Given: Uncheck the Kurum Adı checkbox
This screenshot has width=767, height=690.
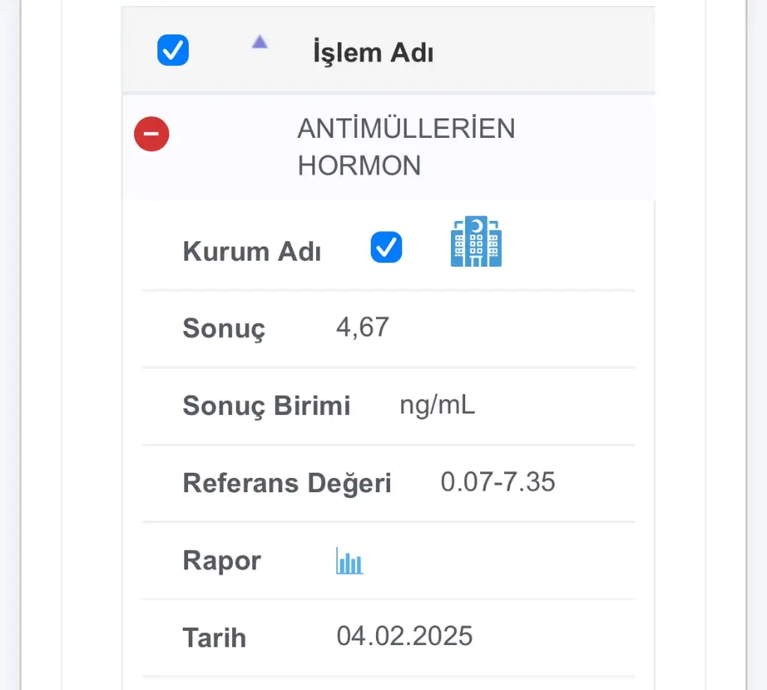Looking at the screenshot, I should 386,247.
